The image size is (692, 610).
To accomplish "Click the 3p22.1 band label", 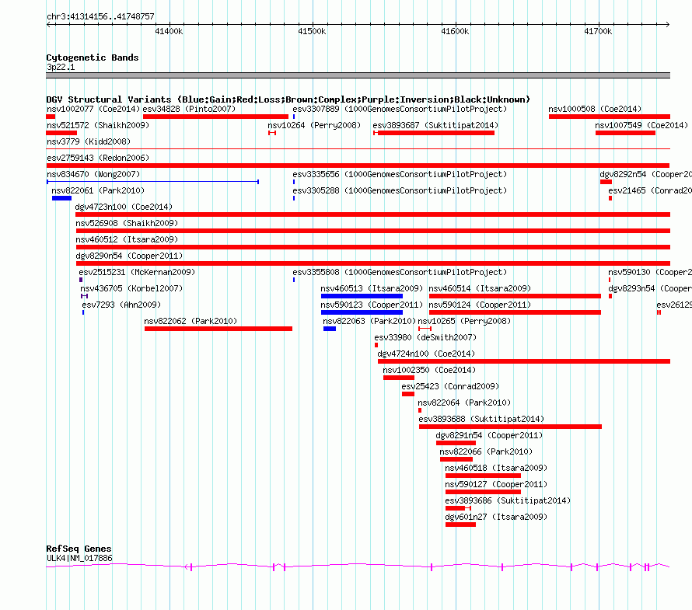I will [61, 67].
